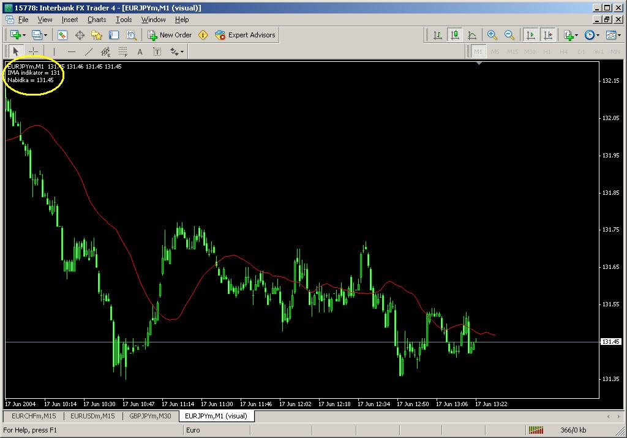Open the View menu

(x=45, y=20)
